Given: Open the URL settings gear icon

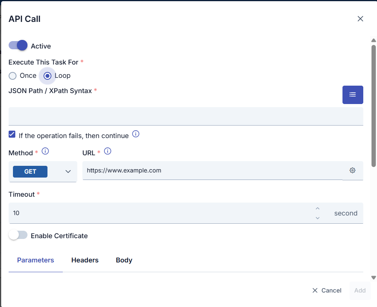Looking at the screenshot, I should point(352,170).
